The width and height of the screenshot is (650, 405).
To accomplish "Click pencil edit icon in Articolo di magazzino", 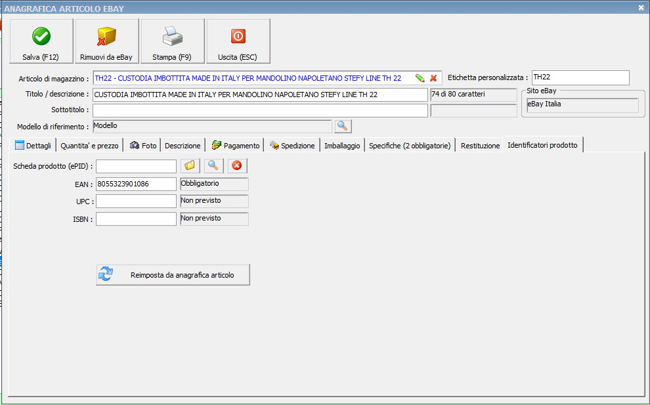I will click(420, 78).
